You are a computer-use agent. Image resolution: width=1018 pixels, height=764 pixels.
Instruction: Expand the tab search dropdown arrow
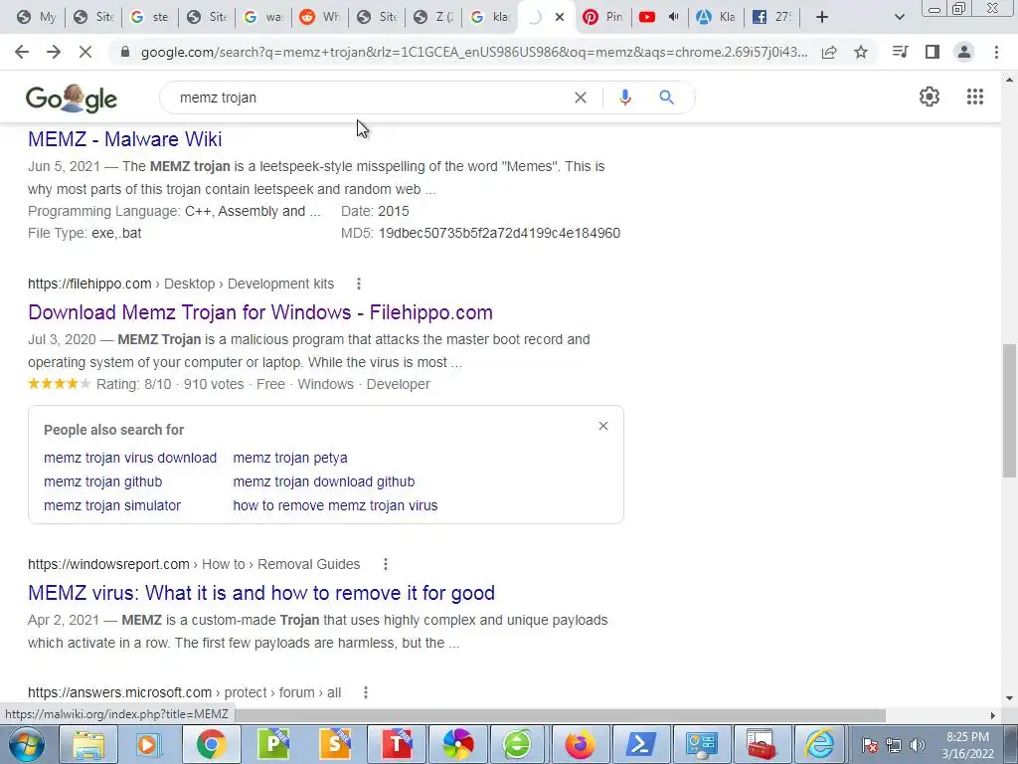(x=899, y=17)
